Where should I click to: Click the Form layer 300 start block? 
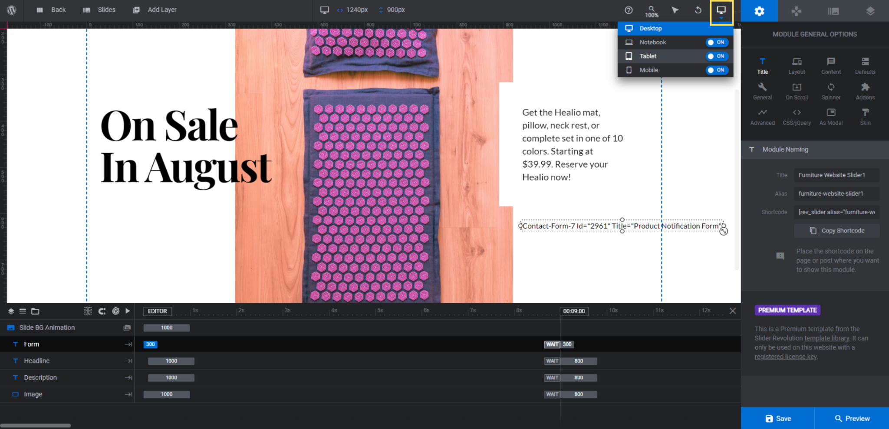point(150,344)
